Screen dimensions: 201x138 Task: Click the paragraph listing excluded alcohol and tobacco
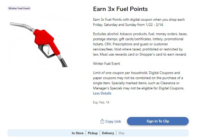pyautogui.click(x=140, y=44)
